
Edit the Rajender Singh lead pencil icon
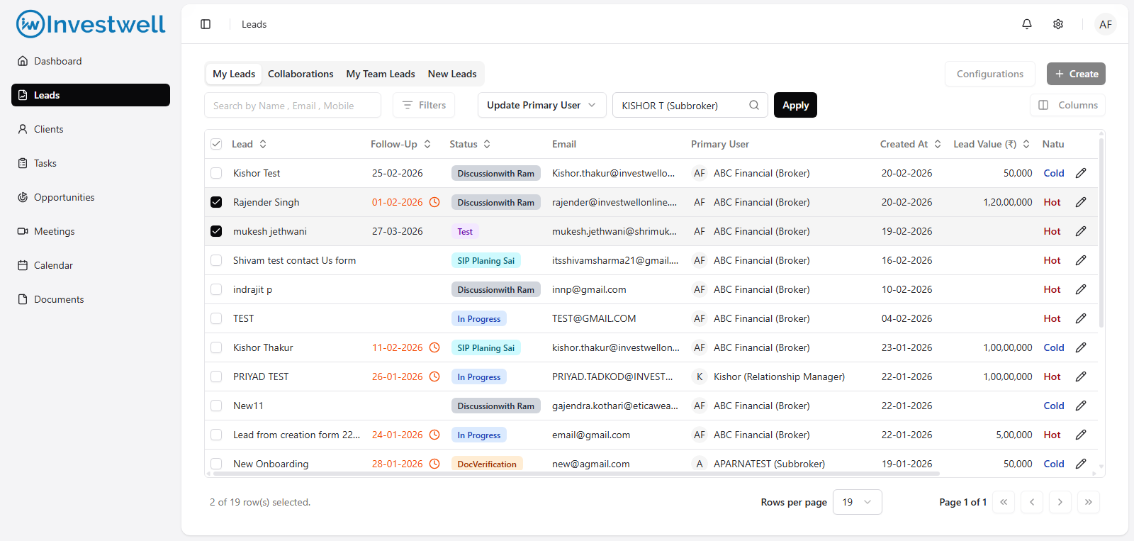[x=1081, y=202]
